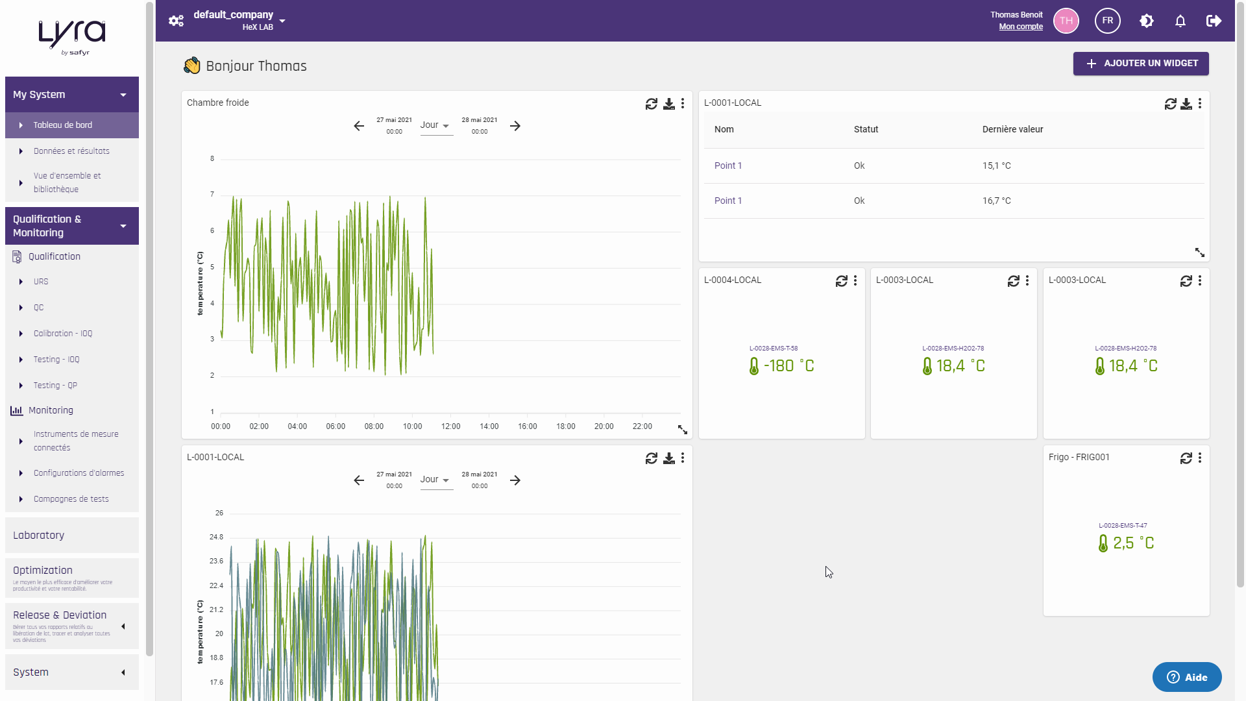
Task: Open Chambre froide widget options menu
Action: 683,104
